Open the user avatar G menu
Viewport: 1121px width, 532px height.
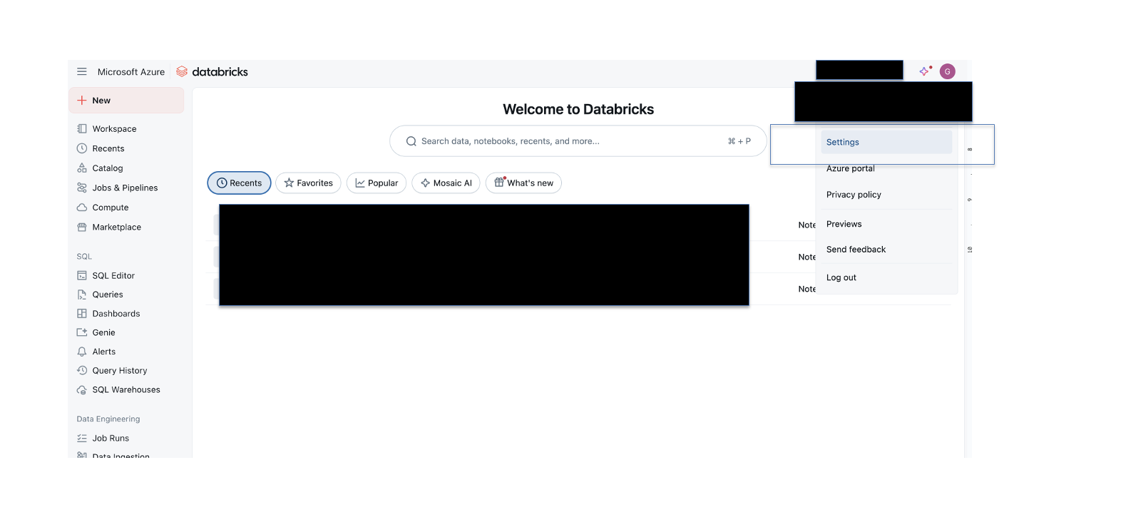point(948,71)
